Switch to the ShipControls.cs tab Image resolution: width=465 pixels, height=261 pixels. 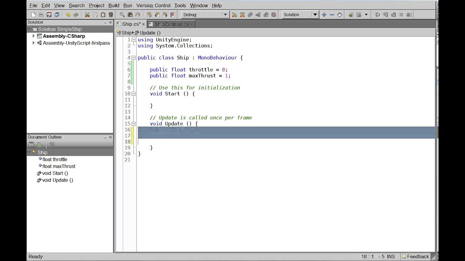pos(171,24)
